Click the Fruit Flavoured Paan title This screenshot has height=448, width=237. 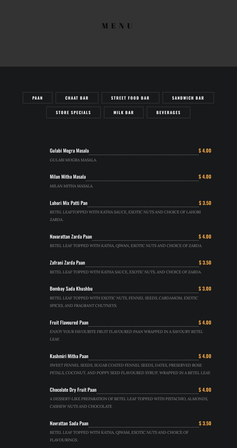(x=69, y=323)
